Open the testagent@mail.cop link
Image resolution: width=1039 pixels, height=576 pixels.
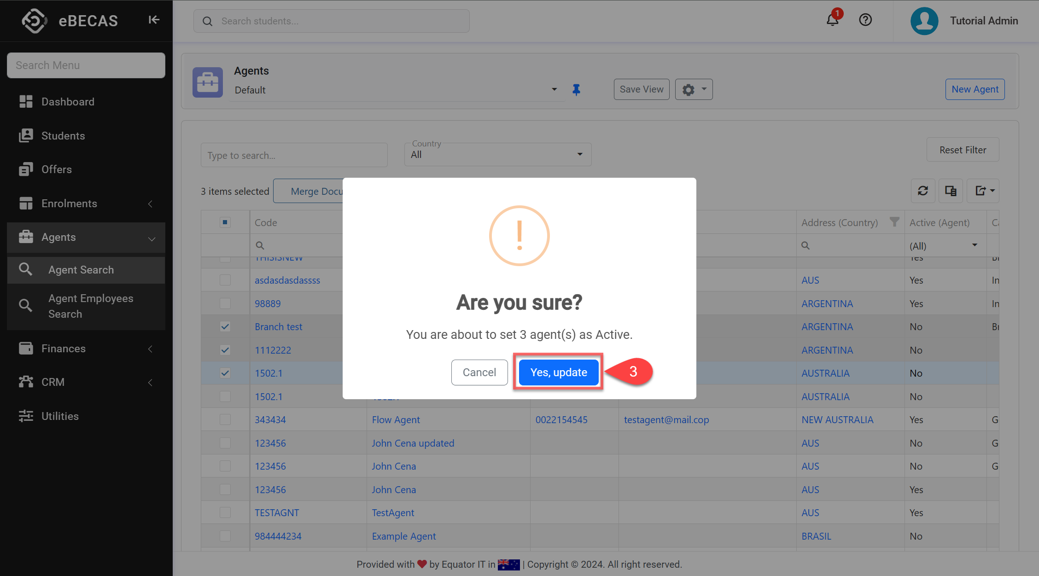coord(666,419)
